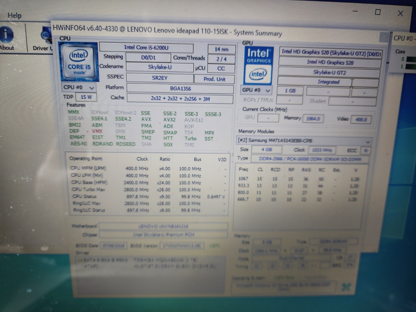Click the Driver Update toolbar icon
The image size is (416, 312).
[46, 35]
